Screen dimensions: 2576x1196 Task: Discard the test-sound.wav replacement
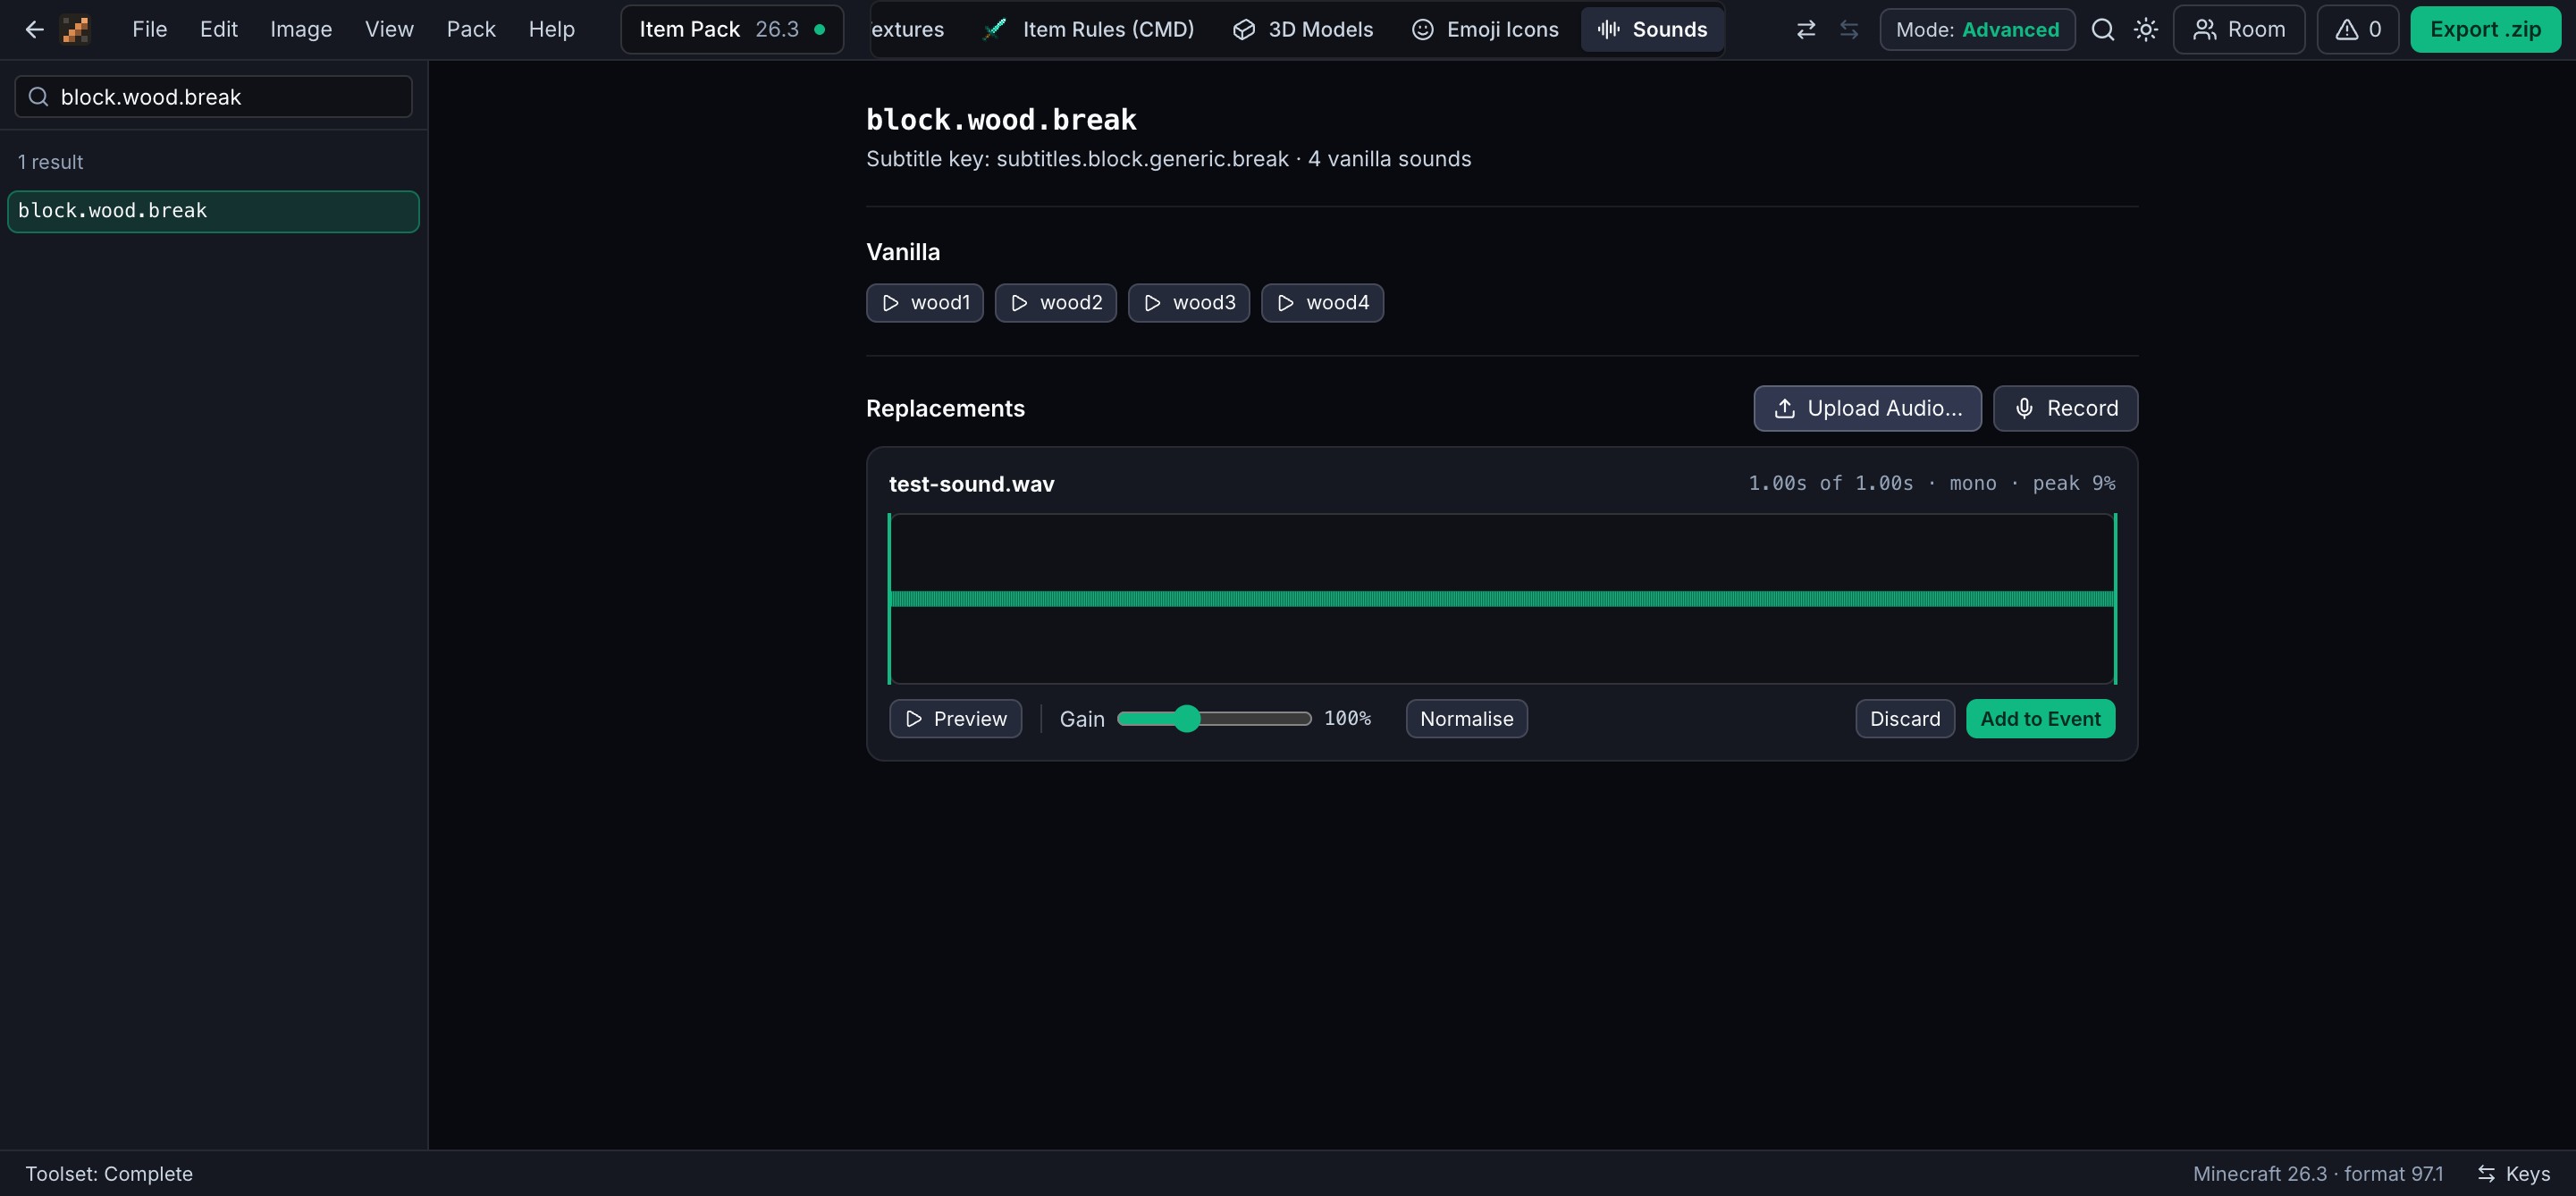click(x=1905, y=719)
